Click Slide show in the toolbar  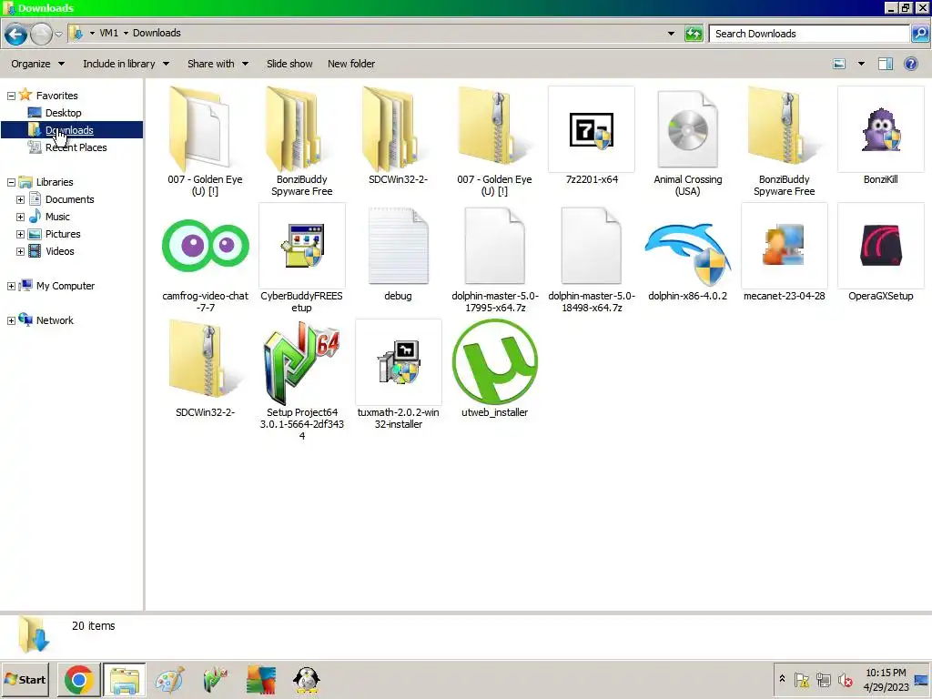289,64
